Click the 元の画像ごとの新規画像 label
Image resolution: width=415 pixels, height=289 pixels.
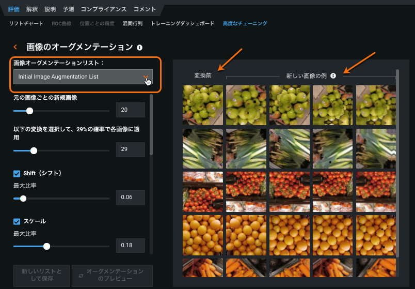tap(45, 98)
